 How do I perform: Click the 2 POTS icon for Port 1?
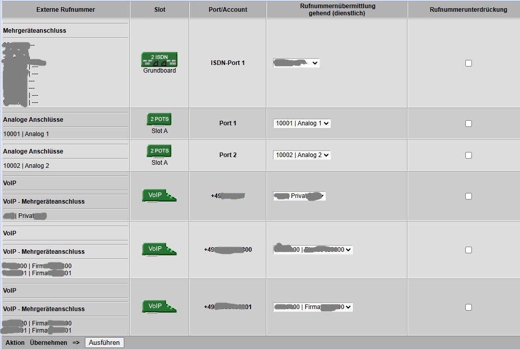click(x=159, y=119)
